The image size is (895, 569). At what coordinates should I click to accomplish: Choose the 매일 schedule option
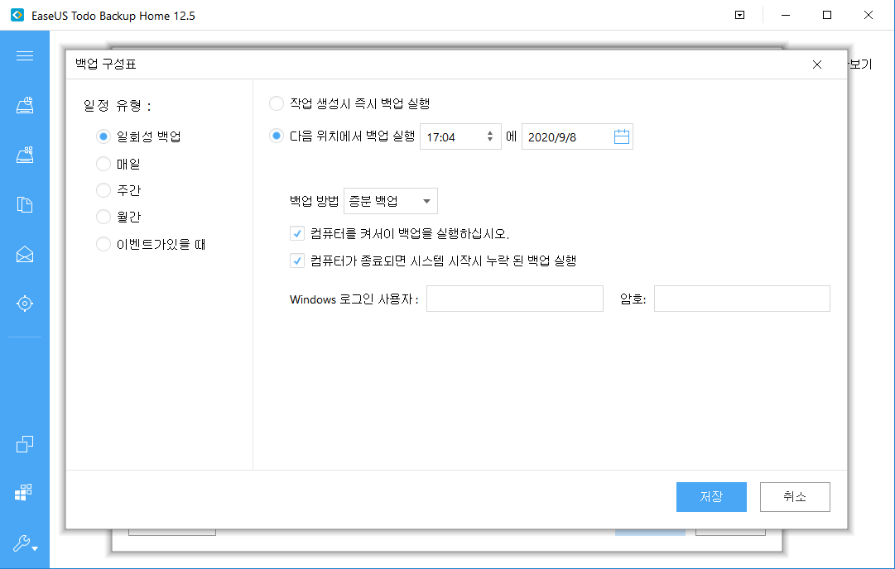click(x=103, y=163)
